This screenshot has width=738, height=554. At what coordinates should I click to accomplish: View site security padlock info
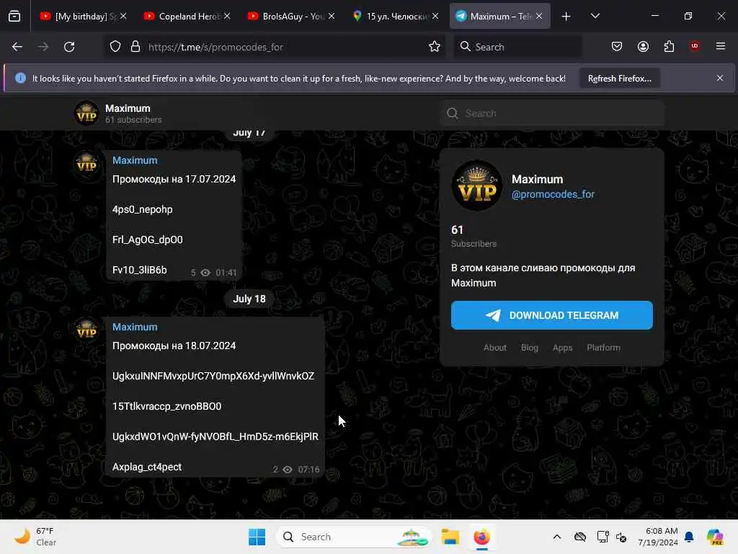135,47
